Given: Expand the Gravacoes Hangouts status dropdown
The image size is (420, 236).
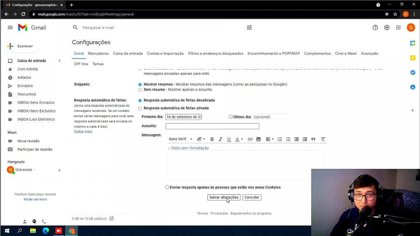Looking at the screenshot, I should tap(34, 170).
